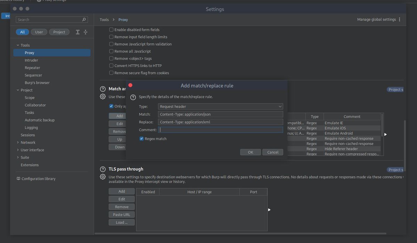
Task: Check Remove all JavaScript option
Action: (112, 51)
